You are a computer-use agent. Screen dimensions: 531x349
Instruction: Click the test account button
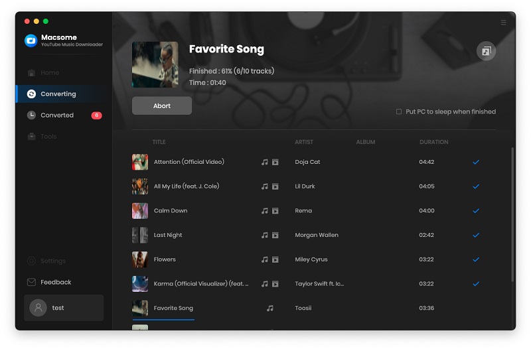point(64,308)
